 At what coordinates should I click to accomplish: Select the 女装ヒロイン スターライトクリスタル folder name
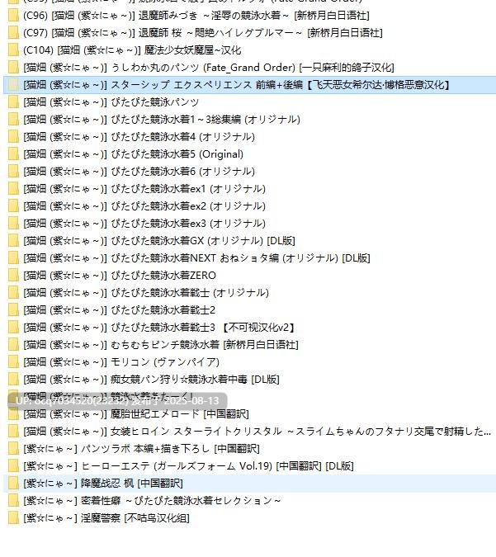257,432
